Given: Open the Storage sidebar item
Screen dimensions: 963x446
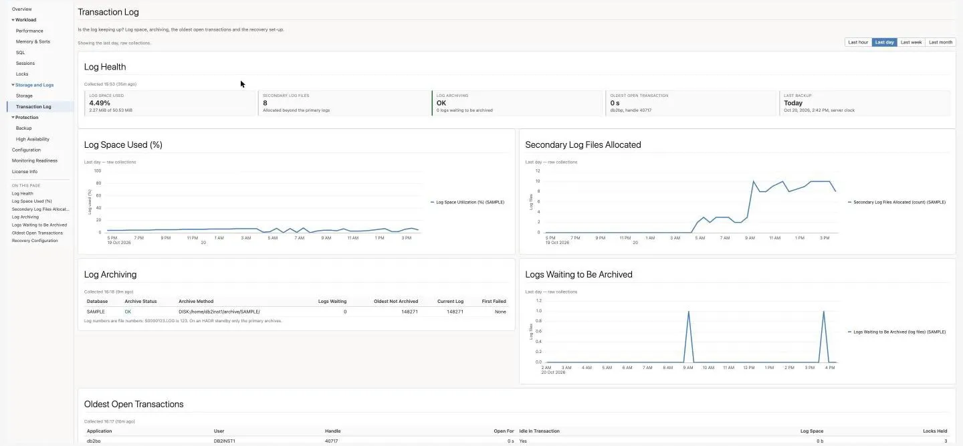Looking at the screenshot, I should coord(24,96).
